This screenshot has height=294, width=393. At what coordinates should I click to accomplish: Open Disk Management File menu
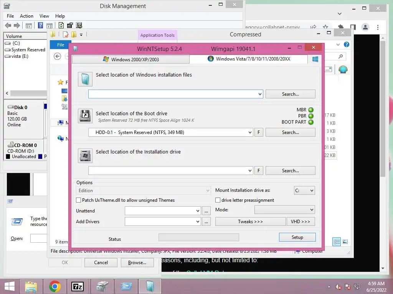coord(10,16)
